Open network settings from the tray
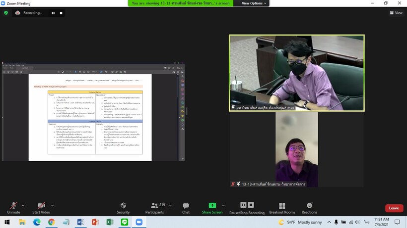This screenshot has height=228, width=407. pyautogui.click(x=351, y=222)
